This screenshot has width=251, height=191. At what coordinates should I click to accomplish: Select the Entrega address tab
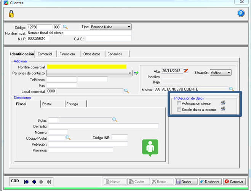(x=72, y=104)
